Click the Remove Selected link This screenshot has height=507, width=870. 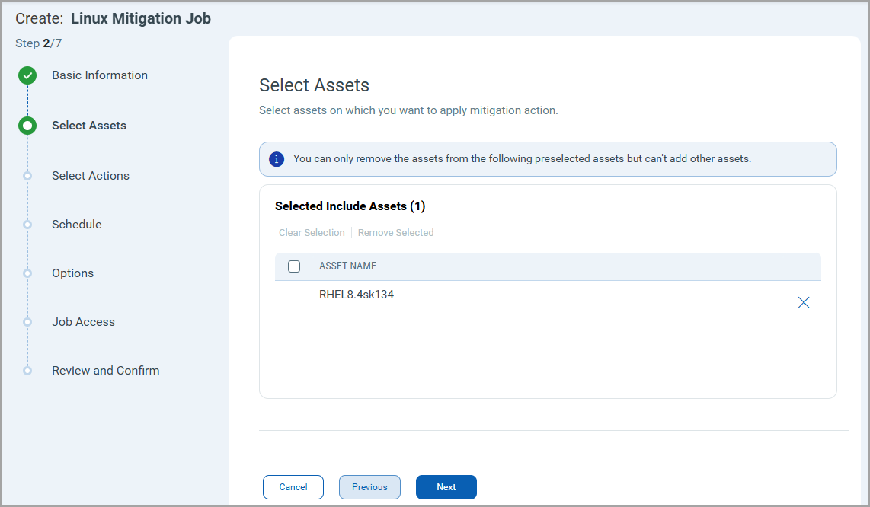[396, 233]
